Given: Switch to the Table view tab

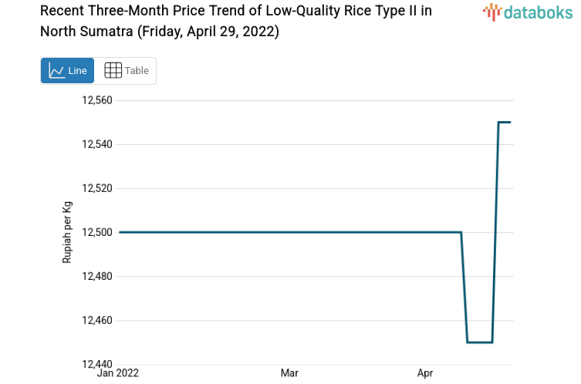Looking at the screenshot, I should point(127,71).
